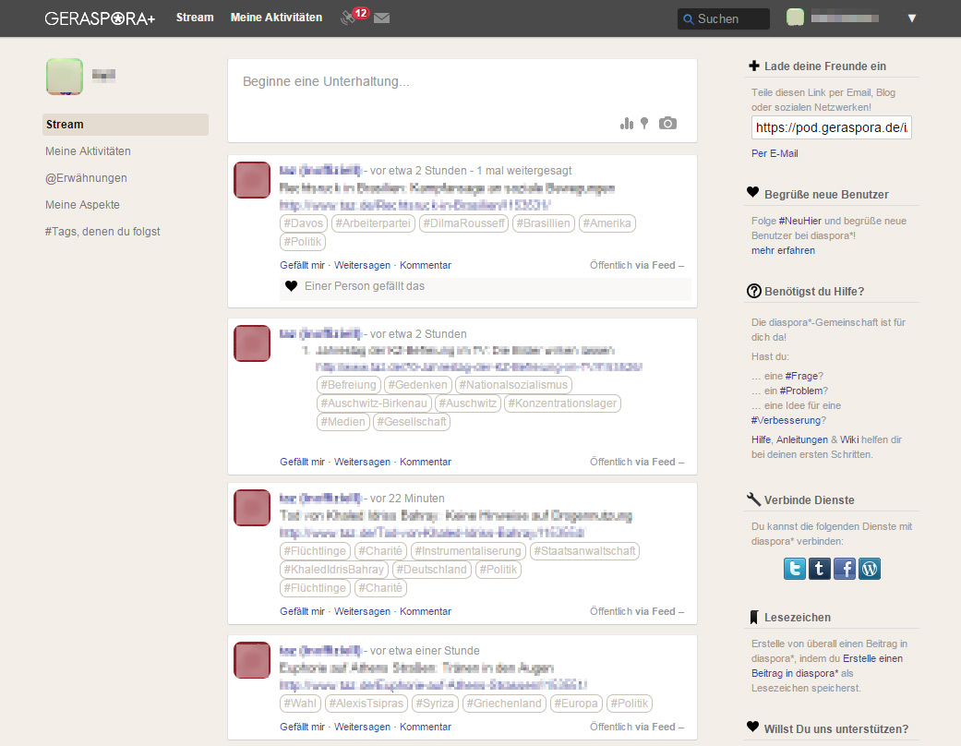Connect the Twitter service icon
Image resolution: width=961 pixels, height=746 pixels.
(794, 568)
